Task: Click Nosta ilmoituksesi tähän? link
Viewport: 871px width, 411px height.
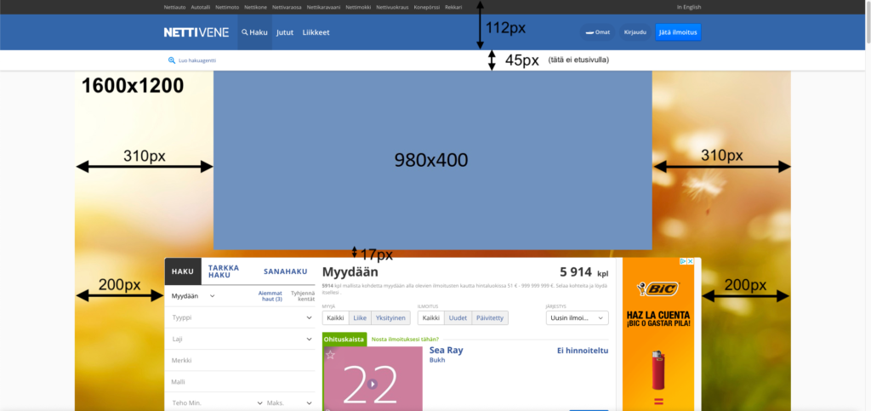Action: [405, 340]
